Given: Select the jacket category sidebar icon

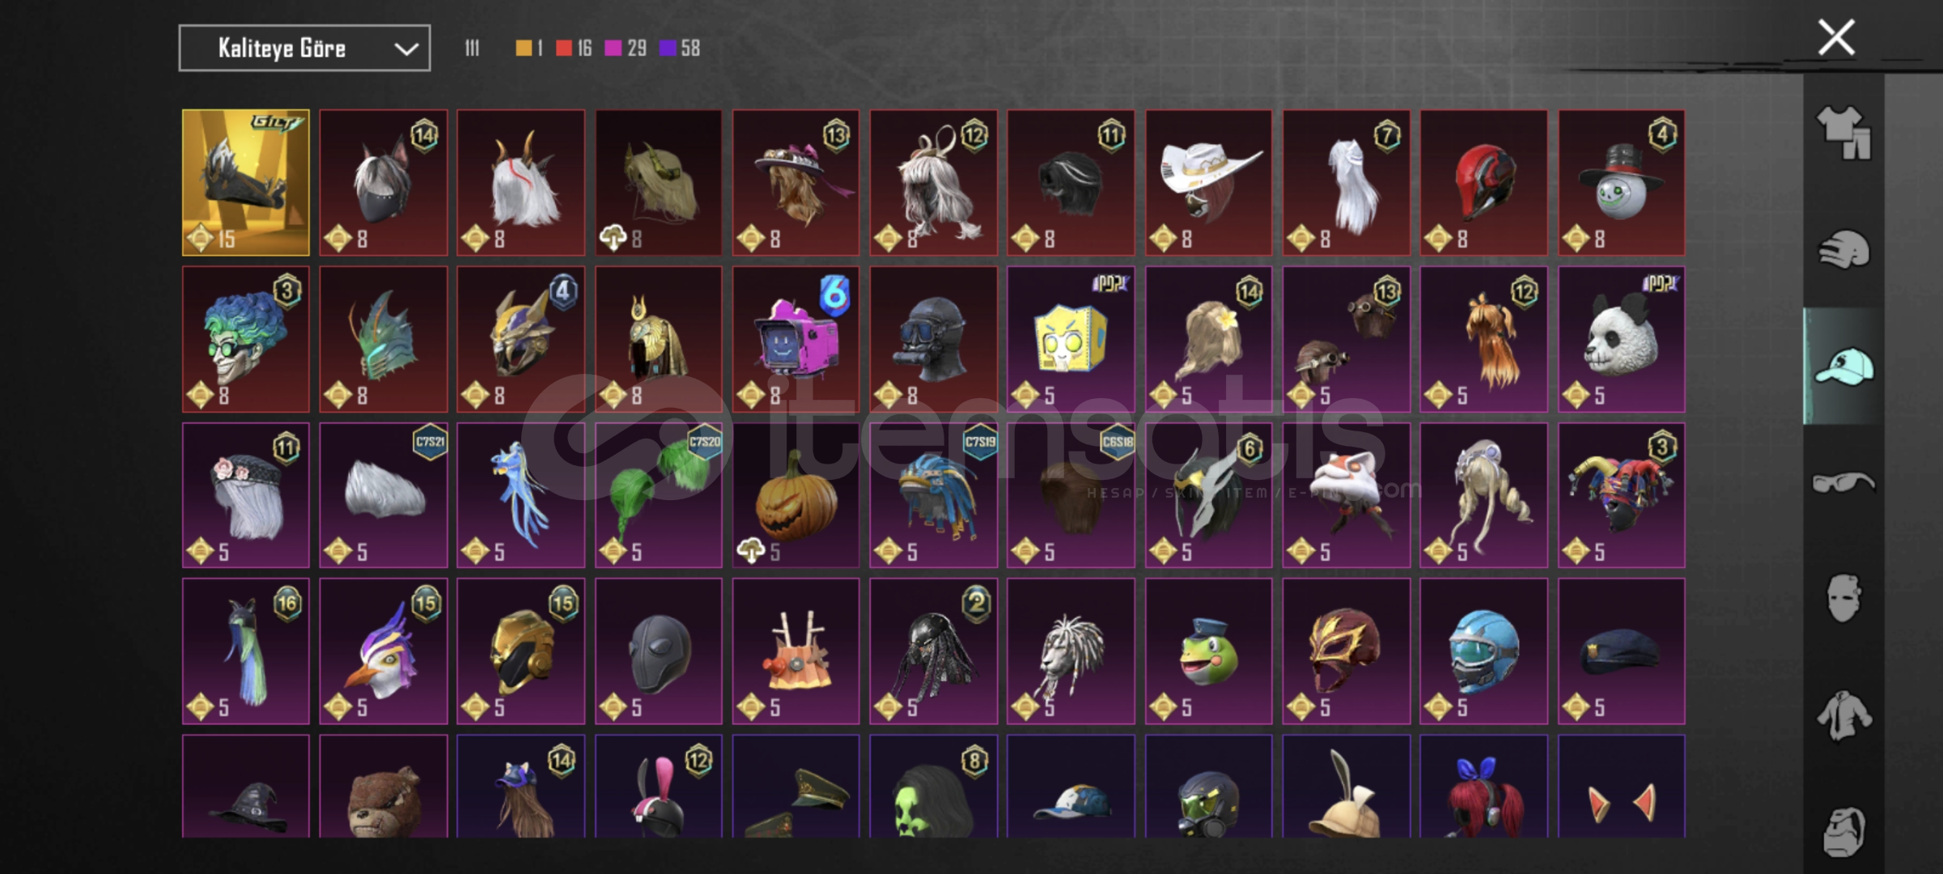Looking at the screenshot, I should tap(1843, 715).
